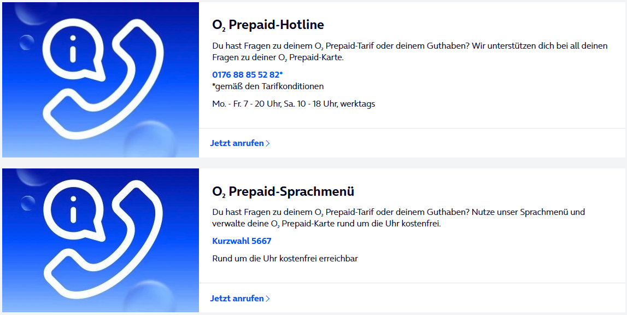Click the small bubble decoration in Sprachmenü image
This screenshot has height=315, width=627.
[28, 203]
